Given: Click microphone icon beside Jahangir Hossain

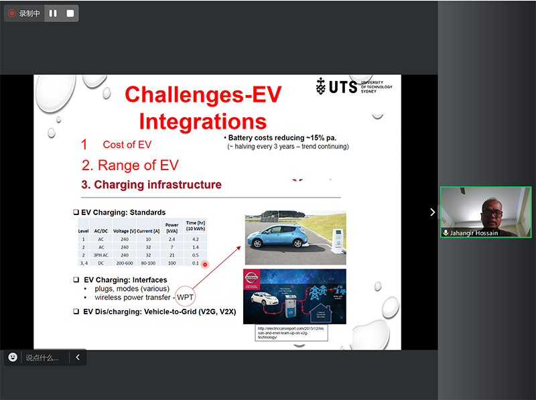Looking at the screenshot, I should 446,232.
